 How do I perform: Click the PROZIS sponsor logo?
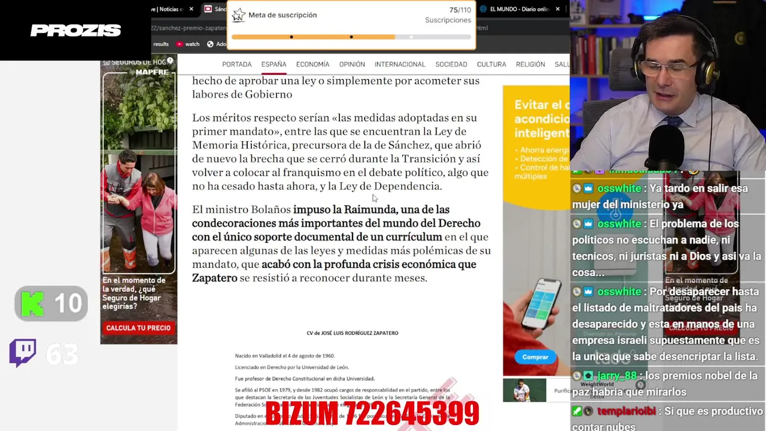(x=75, y=31)
